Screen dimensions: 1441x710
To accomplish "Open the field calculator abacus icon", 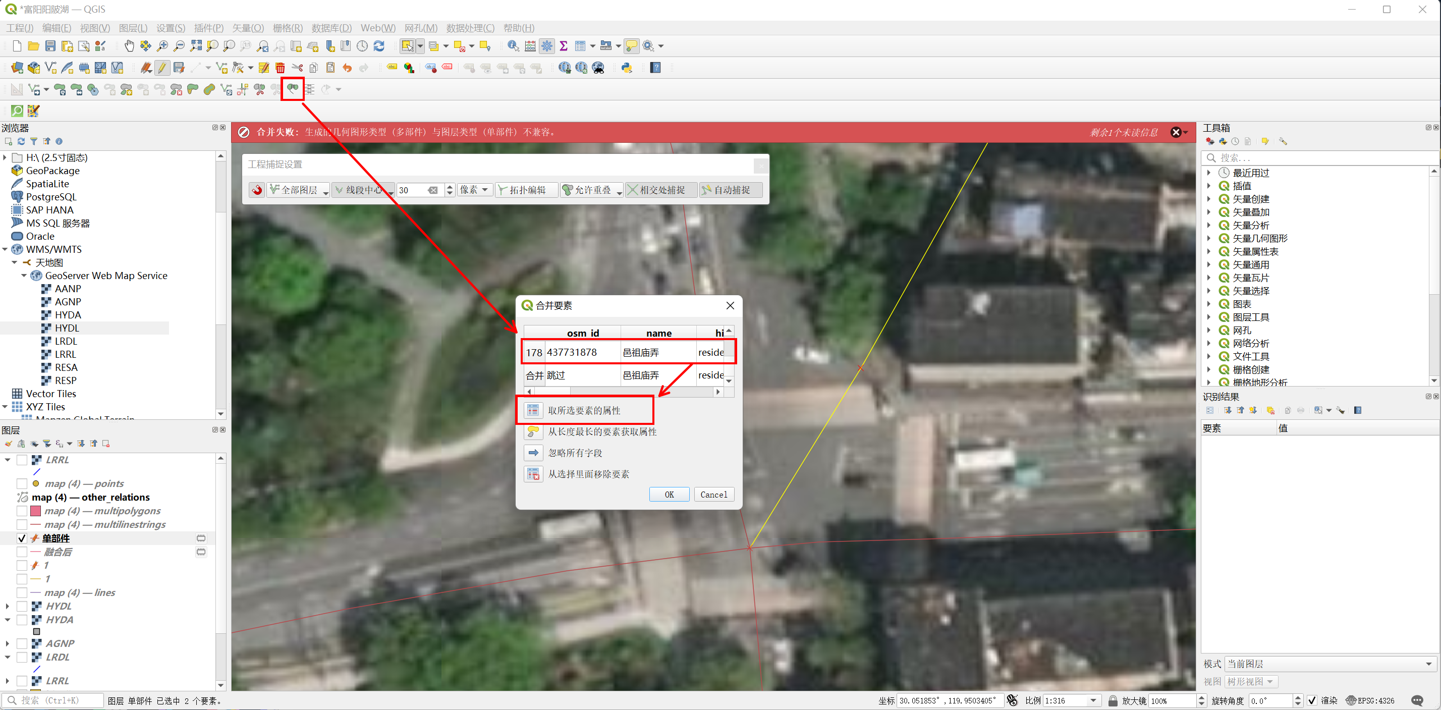I will tap(530, 46).
